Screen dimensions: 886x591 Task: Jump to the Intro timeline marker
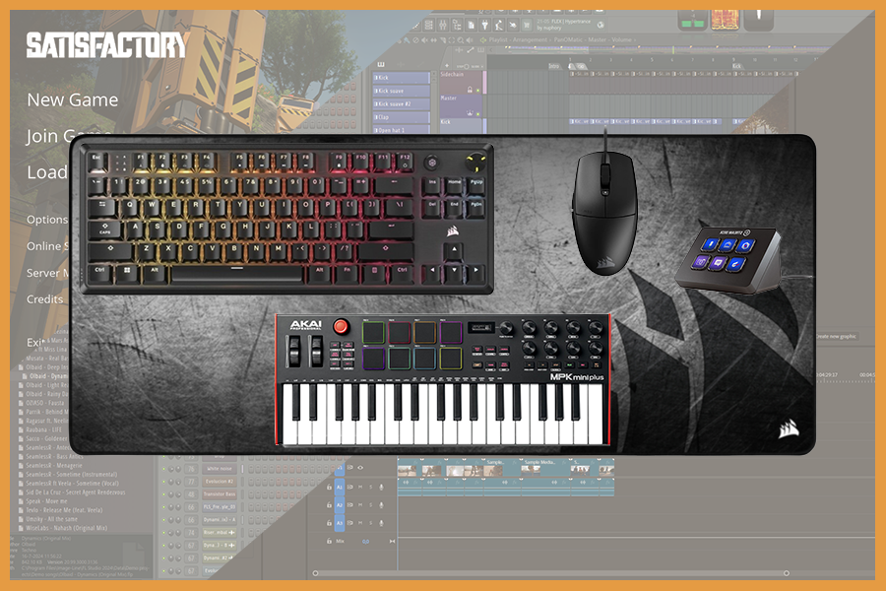pyautogui.click(x=553, y=66)
